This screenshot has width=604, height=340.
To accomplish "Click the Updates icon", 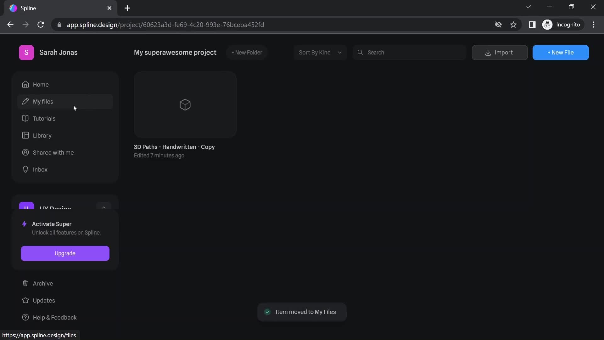I will pyautogui.click(x=25, y=301).
